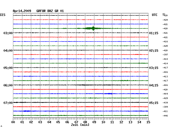Click minute tick label 00
This screenshot has height=129, width=169.
point(13,122)
